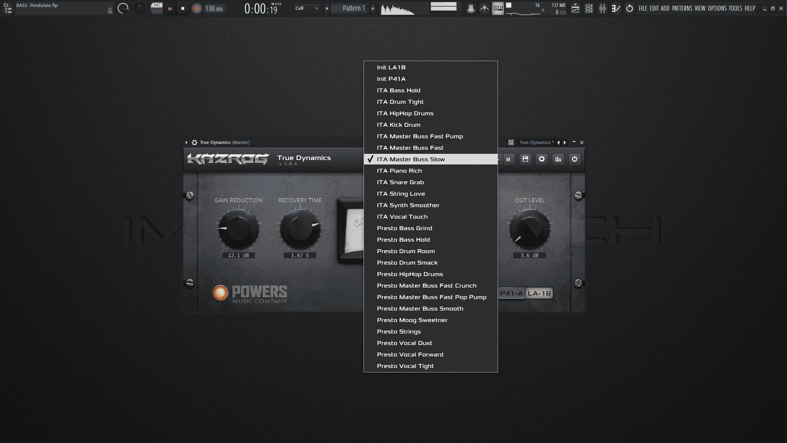The image size is (787, 443).
Task: Select Presto Master Buss Fast Pop Pump
Action: (x=431, y=297)
